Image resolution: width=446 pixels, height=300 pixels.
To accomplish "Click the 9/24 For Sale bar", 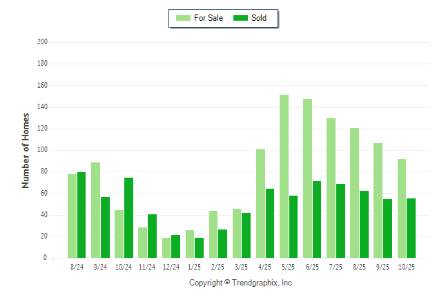I will [95, 210].
